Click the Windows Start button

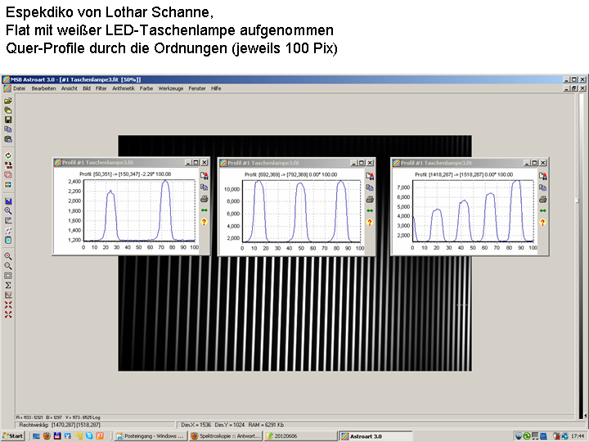[13, 436]
